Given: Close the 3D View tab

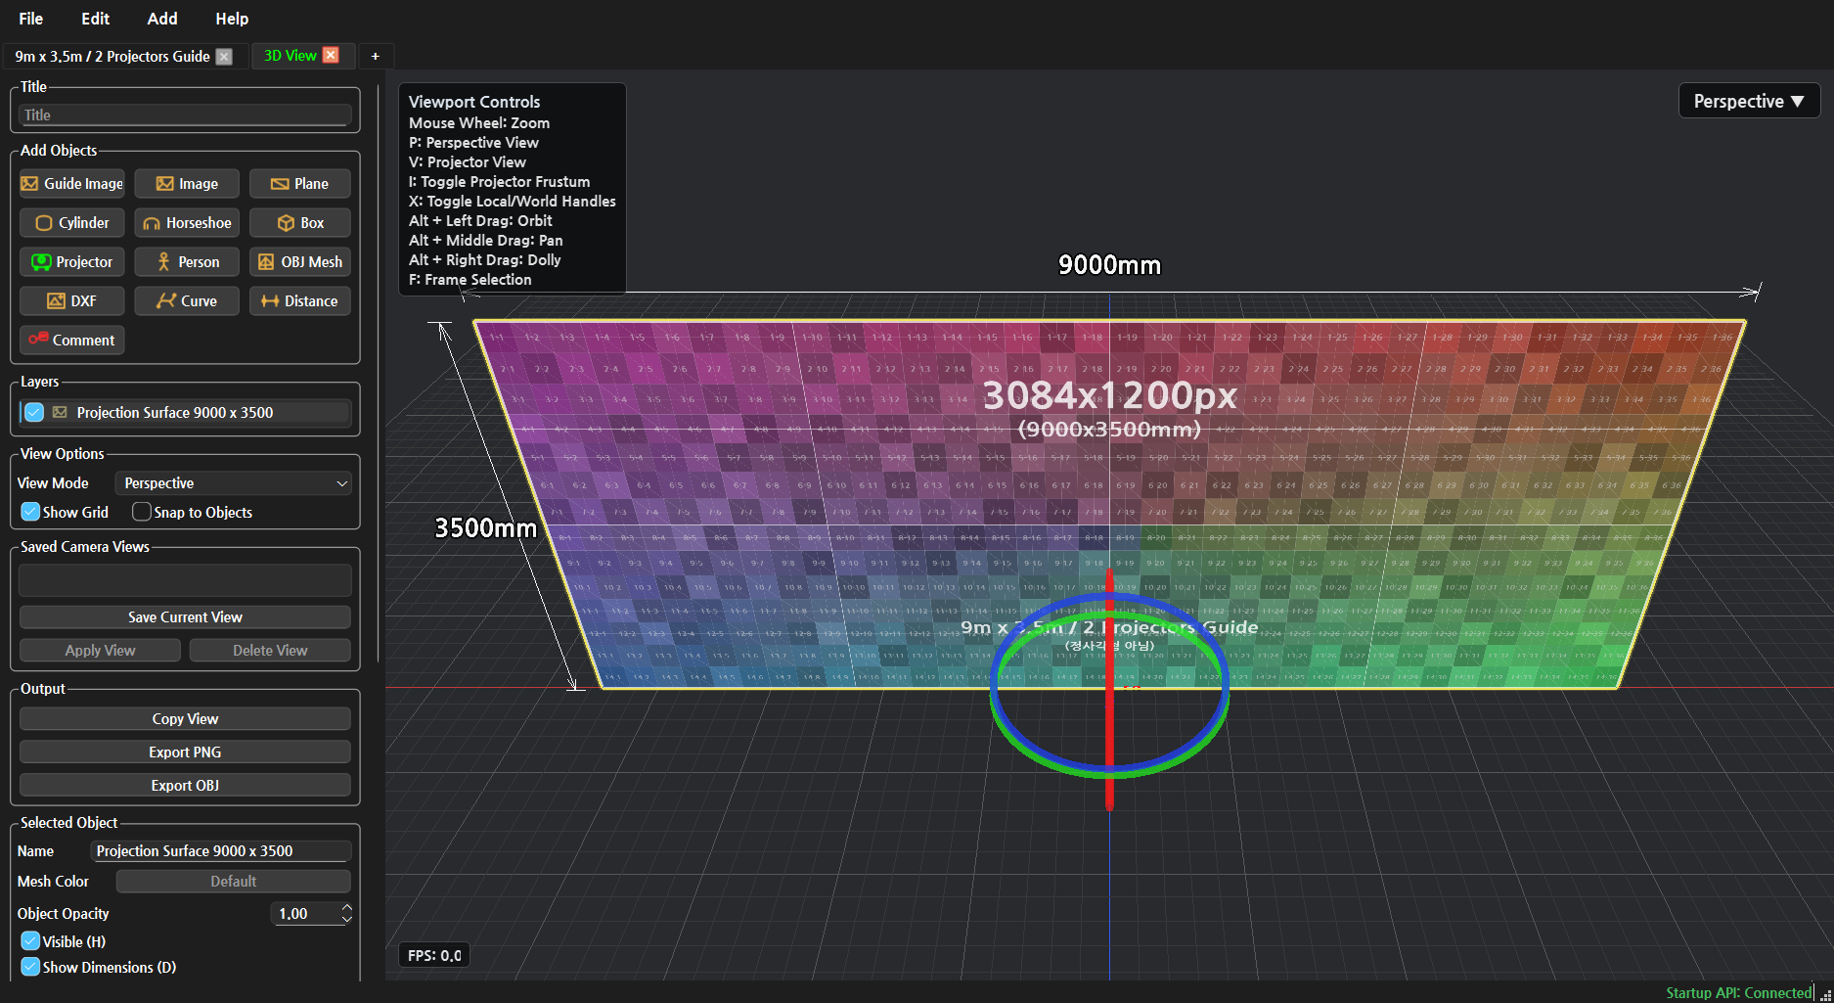Looking at the screenshot, I should pos(331,56).
